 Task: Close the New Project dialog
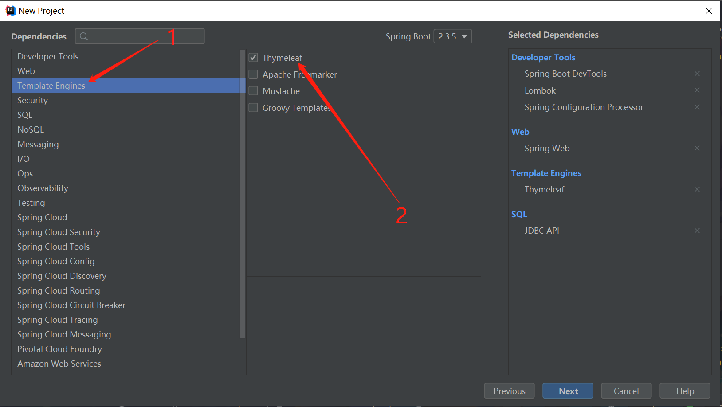(709, 11)
